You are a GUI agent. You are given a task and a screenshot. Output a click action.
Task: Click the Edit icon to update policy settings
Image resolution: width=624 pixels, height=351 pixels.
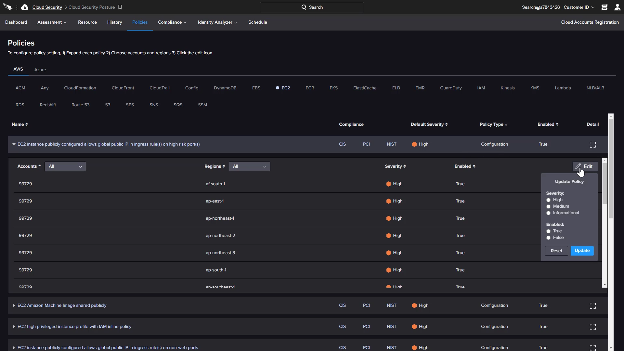click(584, 166)
